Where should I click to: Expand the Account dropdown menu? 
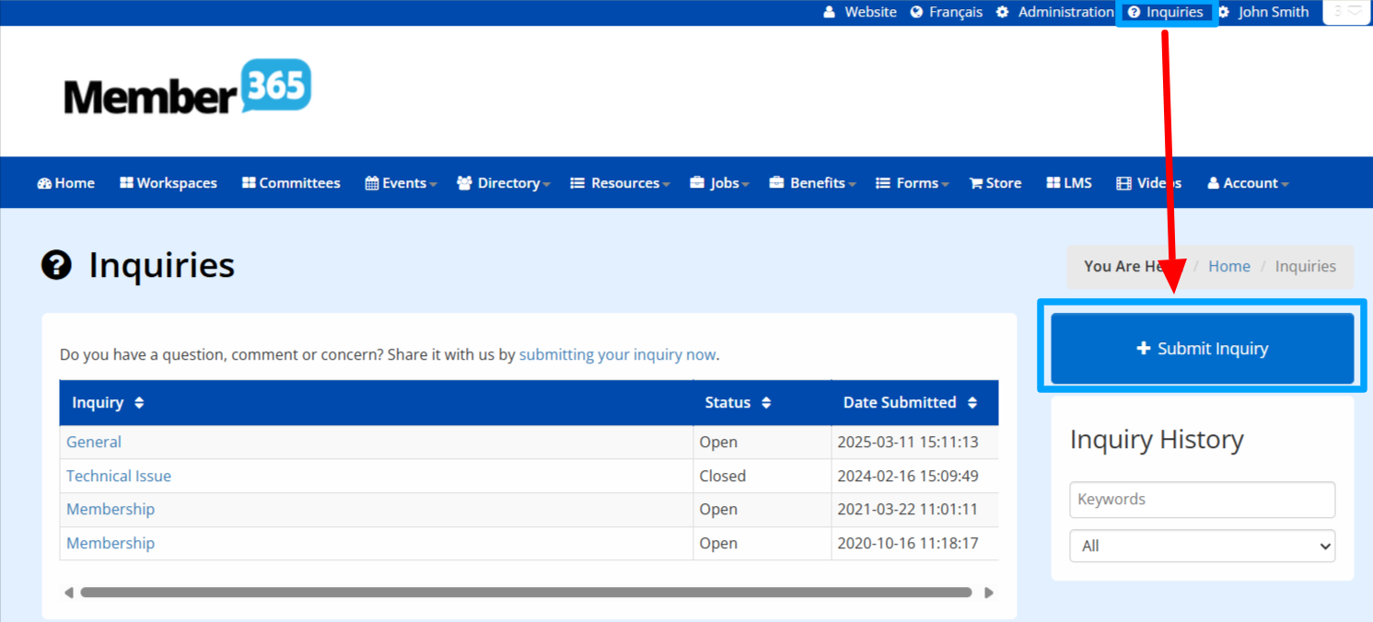point(1248,183)
